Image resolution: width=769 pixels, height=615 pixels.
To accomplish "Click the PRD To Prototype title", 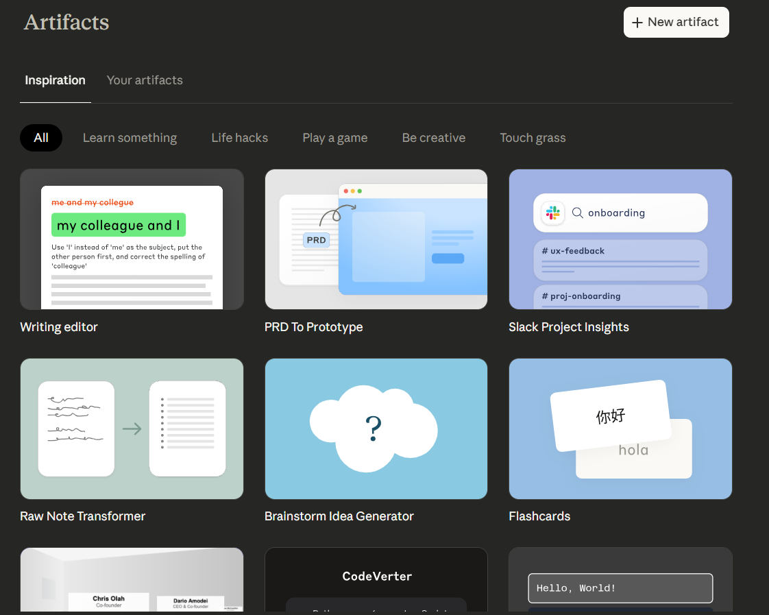I will point(314,327).
